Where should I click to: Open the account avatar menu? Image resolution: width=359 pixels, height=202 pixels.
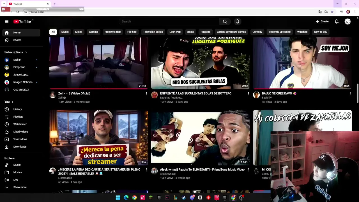tap(348, 22)
